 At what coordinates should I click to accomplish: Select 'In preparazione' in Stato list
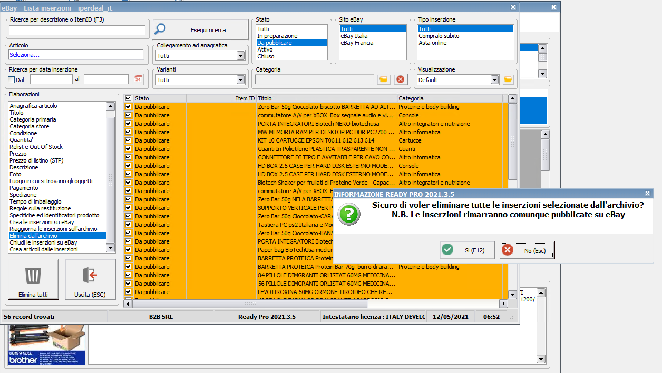pos(291,36)
